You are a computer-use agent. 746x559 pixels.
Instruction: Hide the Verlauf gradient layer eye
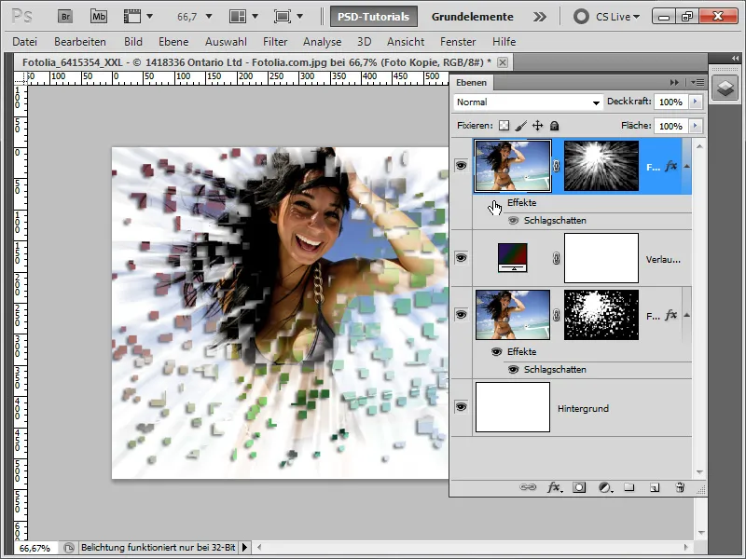(x=461, y=258)
